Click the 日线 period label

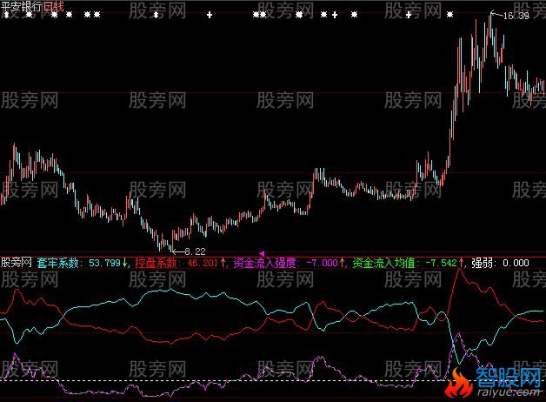(x=53, y=6)
